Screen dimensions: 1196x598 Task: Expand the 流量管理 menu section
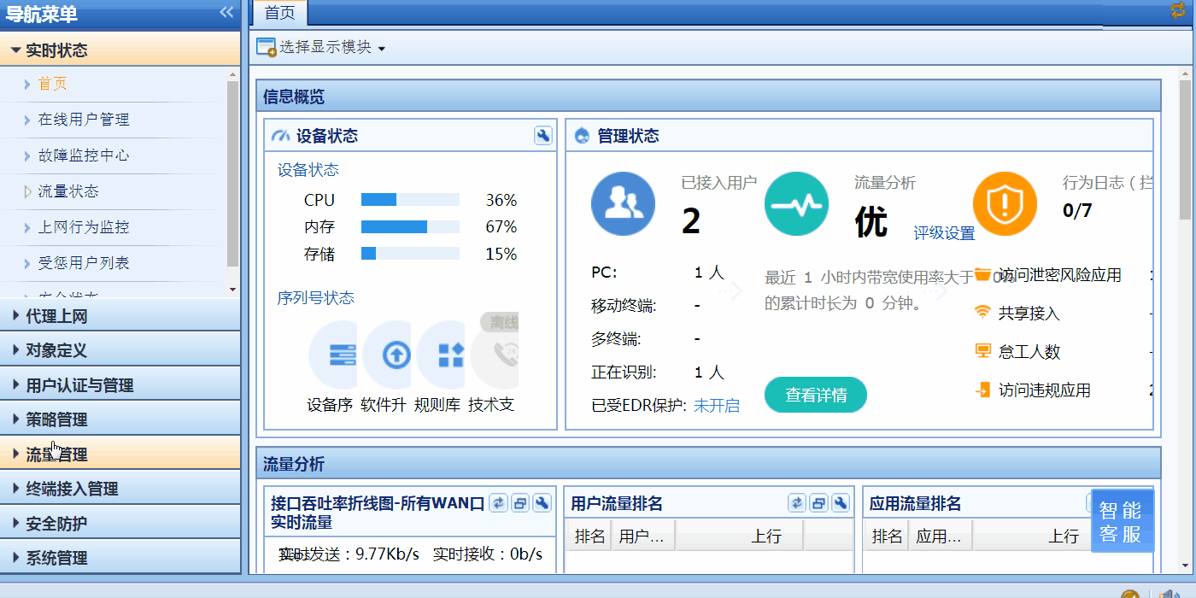coord(120,454)
